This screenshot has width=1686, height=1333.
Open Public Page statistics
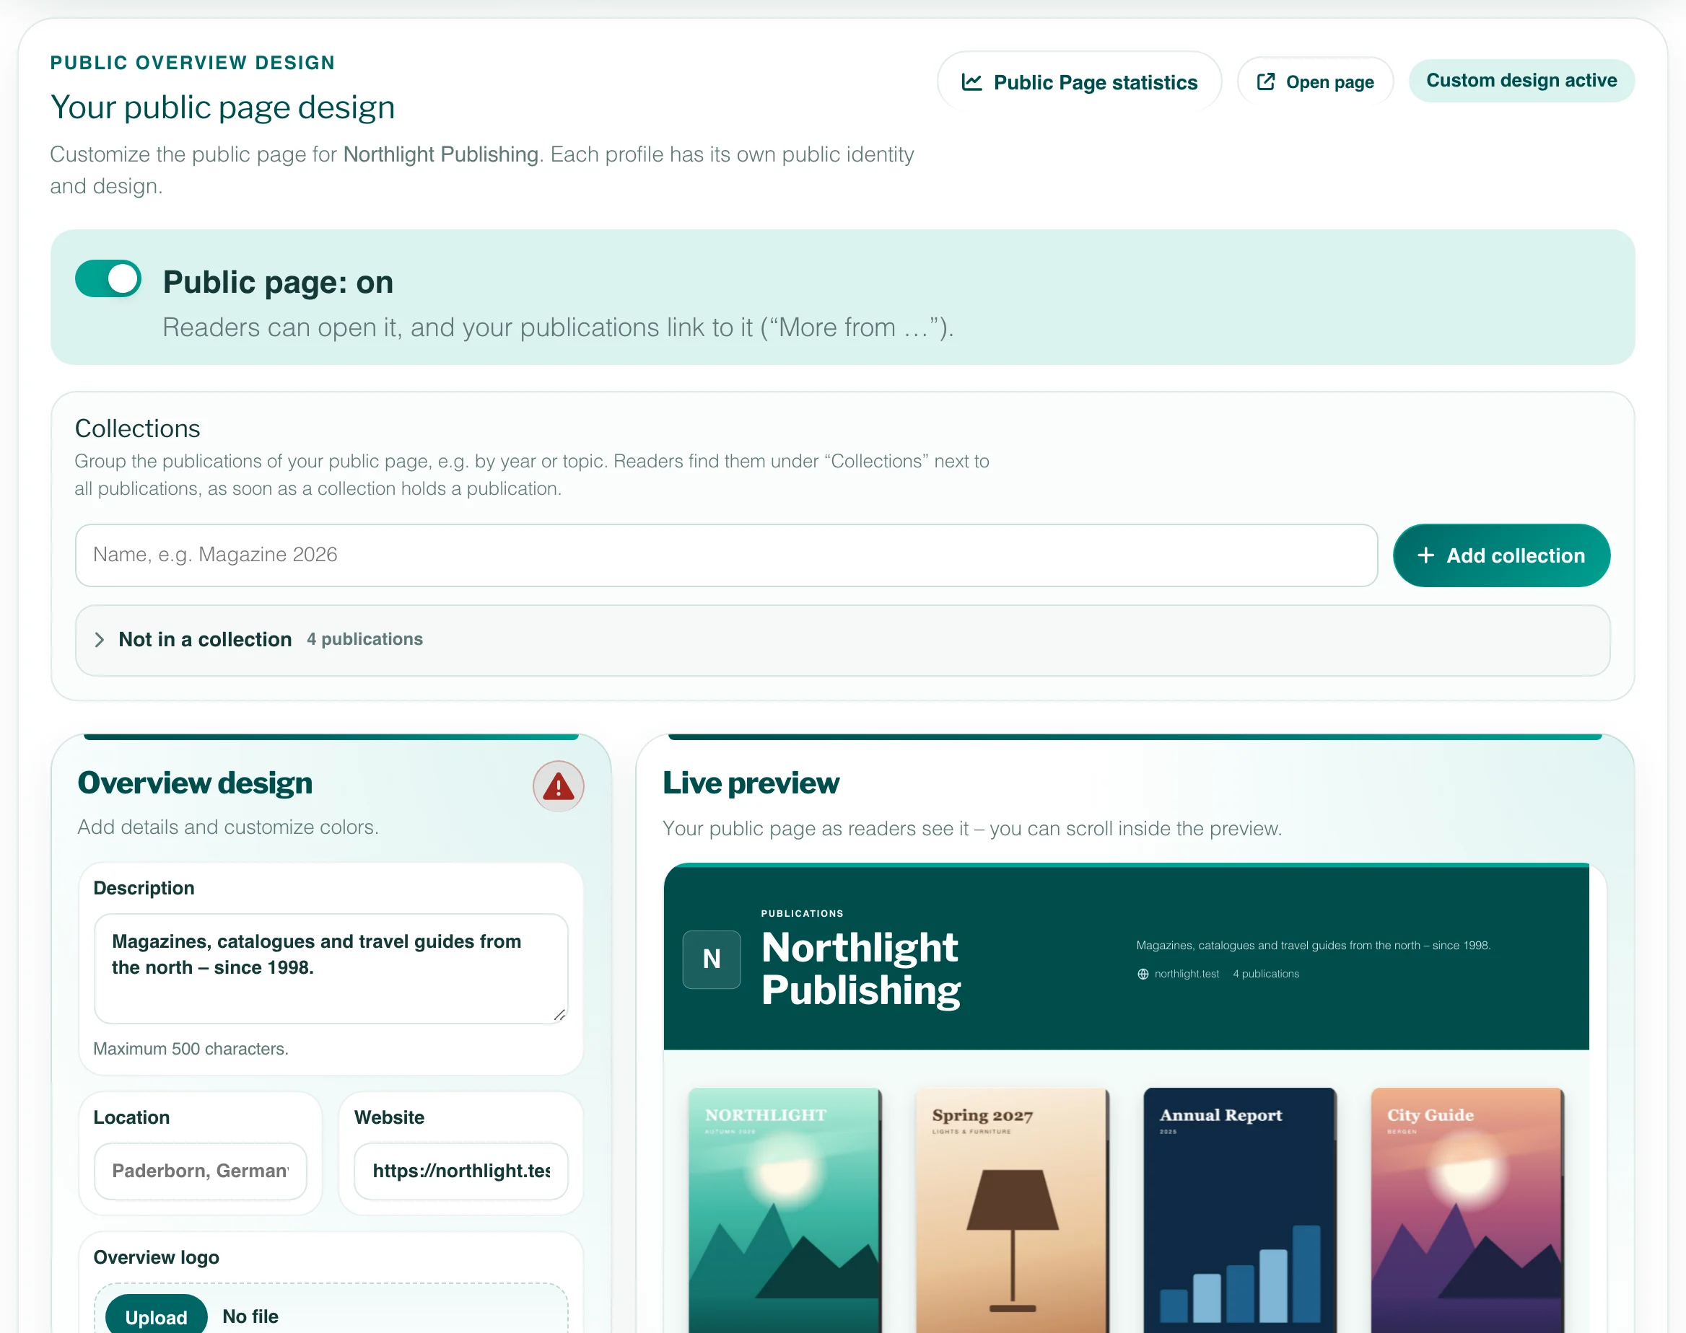tap(1079, 82)
